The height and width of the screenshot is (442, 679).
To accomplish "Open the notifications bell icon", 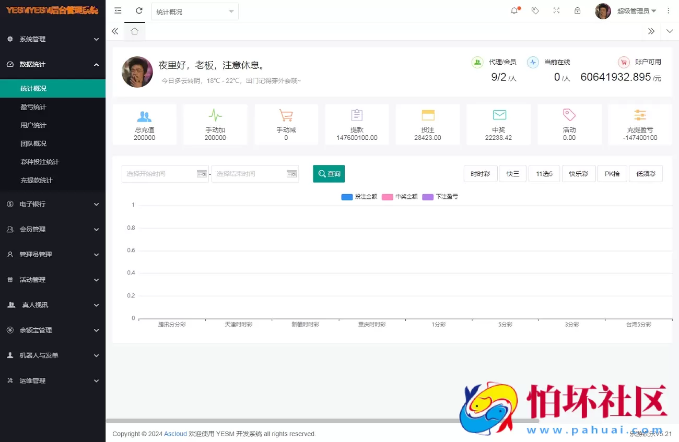I will pos(514,10).
